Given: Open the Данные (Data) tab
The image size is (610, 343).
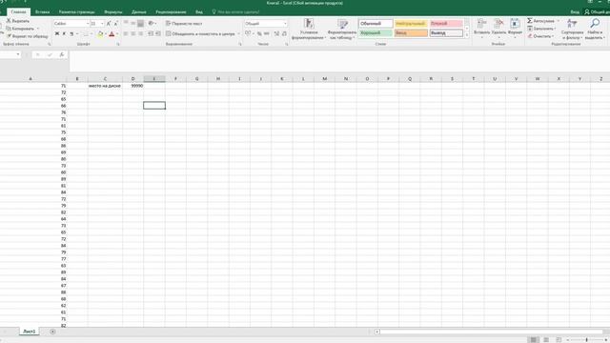Looking at the screenshot, I should pyautogui.click(x=139, y=12).
